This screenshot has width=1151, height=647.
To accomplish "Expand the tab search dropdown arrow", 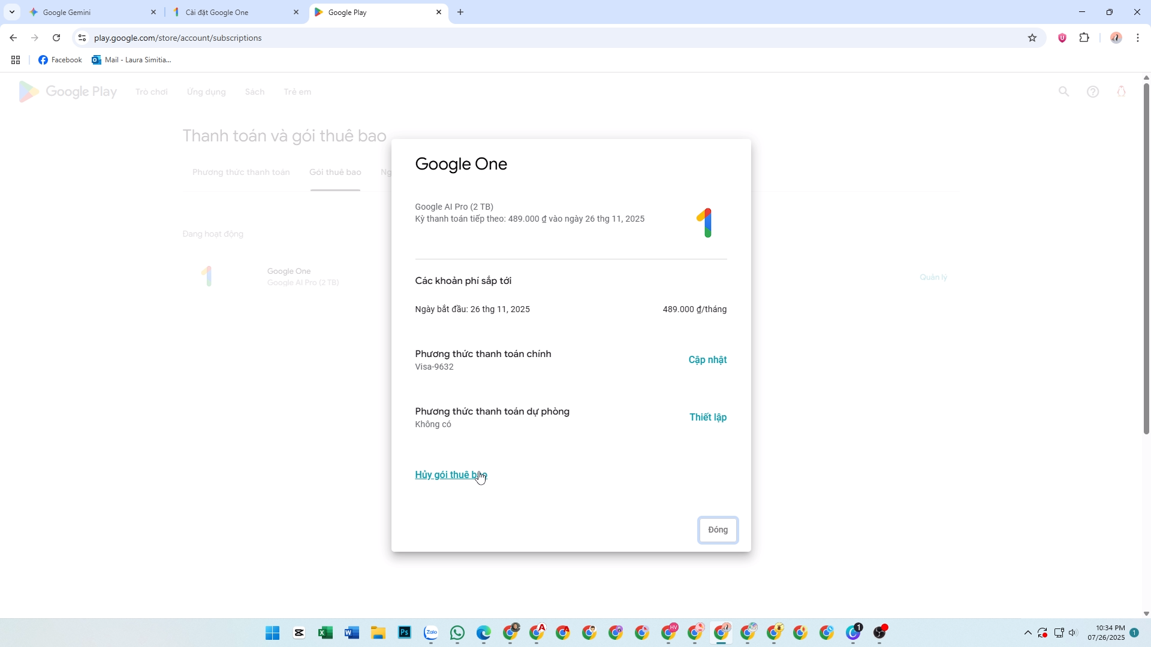I will tap(11, 12).
